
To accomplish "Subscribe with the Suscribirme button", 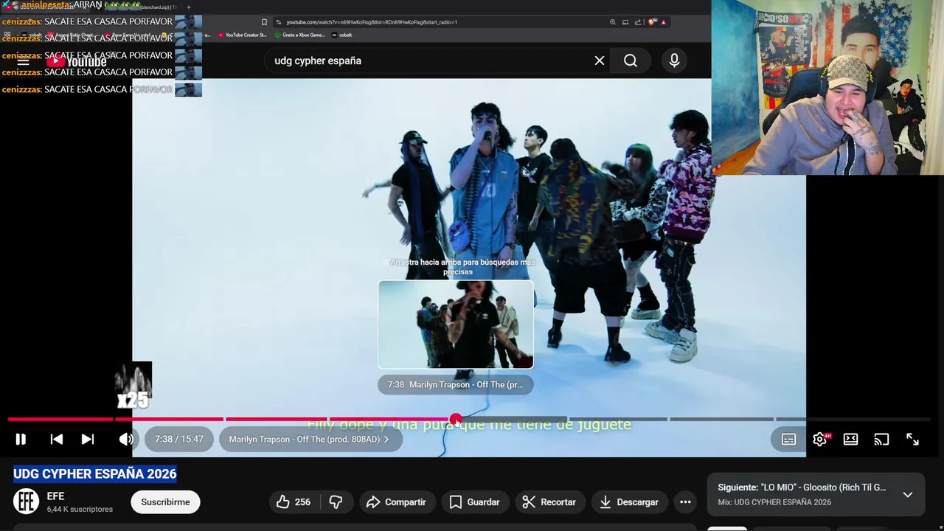I will click(x=165, y=502).
